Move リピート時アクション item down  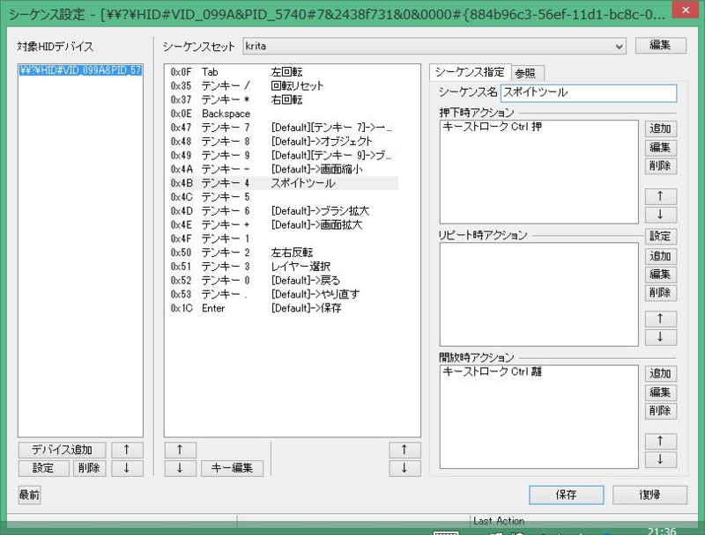[660, 337]
